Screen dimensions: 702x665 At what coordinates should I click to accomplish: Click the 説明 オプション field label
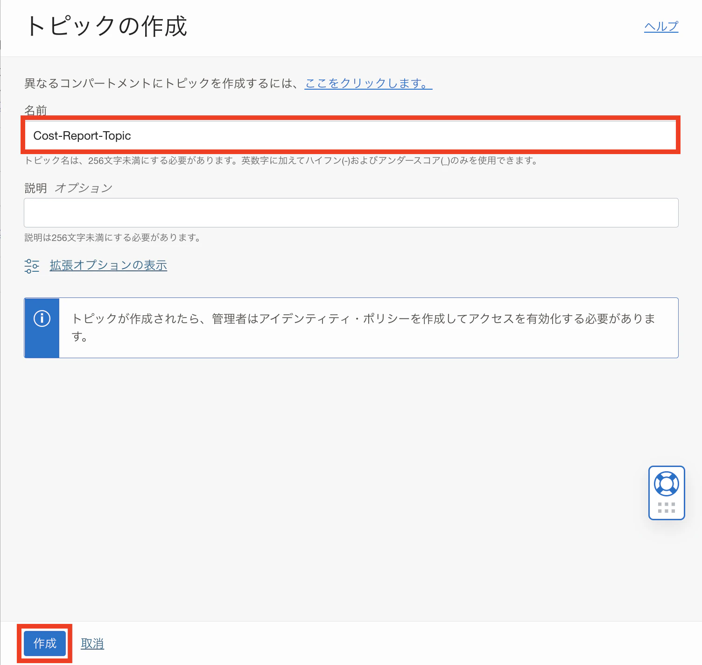(x=68, y=188)
